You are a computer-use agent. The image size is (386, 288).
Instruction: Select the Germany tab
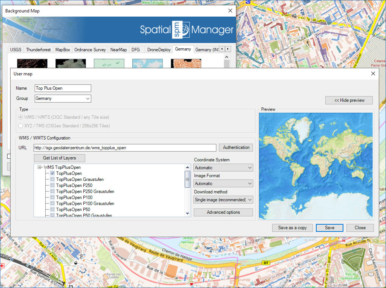point(183,49)
